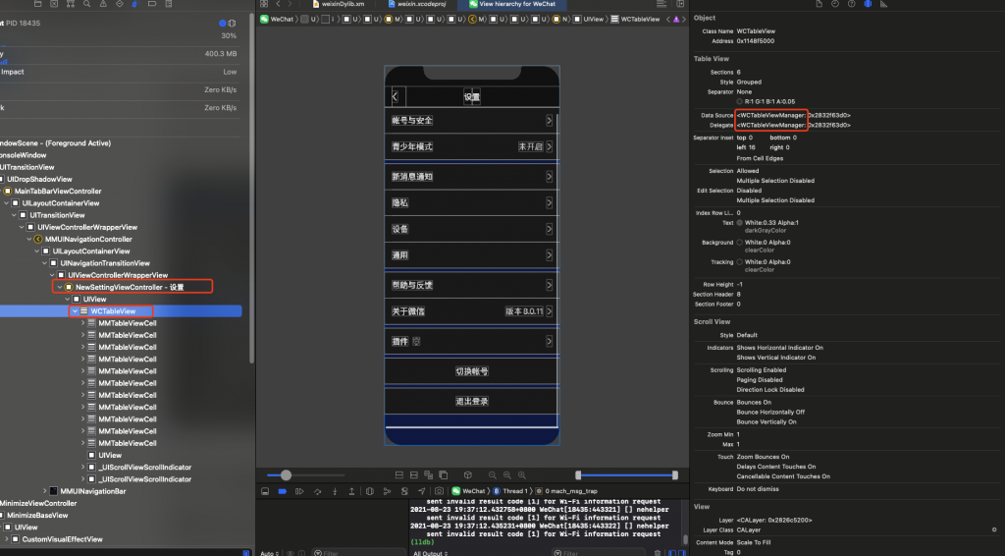Viewport: 1005px width, 556px height.
Task: Click the 切换帐号 button in preview
Action: pos(471,371)
